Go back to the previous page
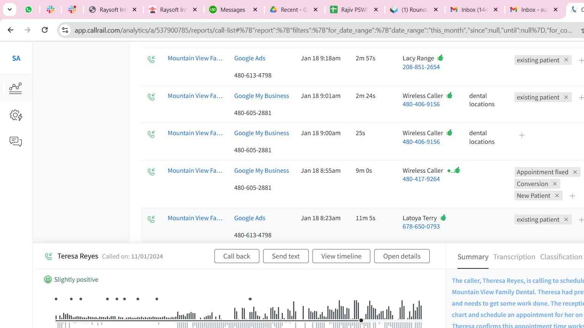The image size is (584, 328). point(11,30)
